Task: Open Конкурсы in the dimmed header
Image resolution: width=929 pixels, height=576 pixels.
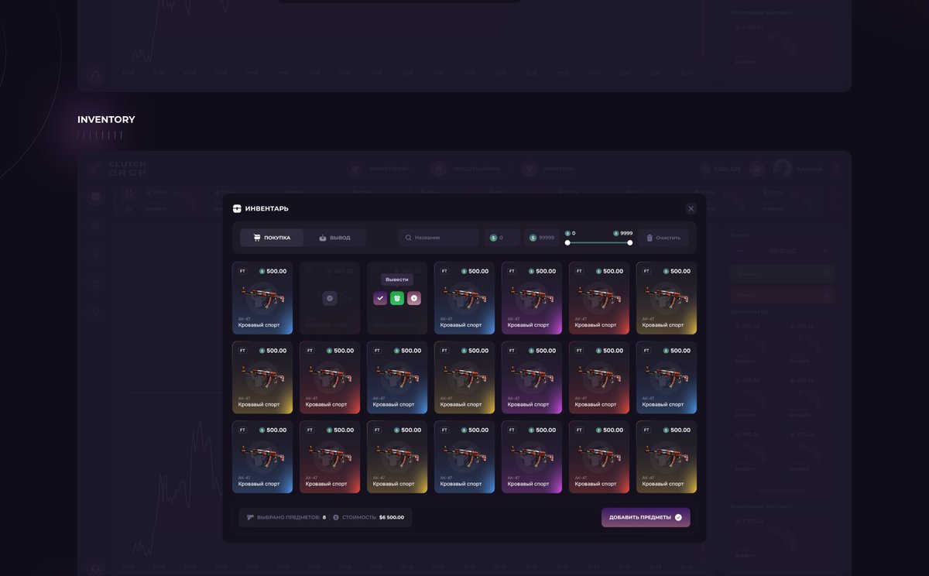Action: 549,169
